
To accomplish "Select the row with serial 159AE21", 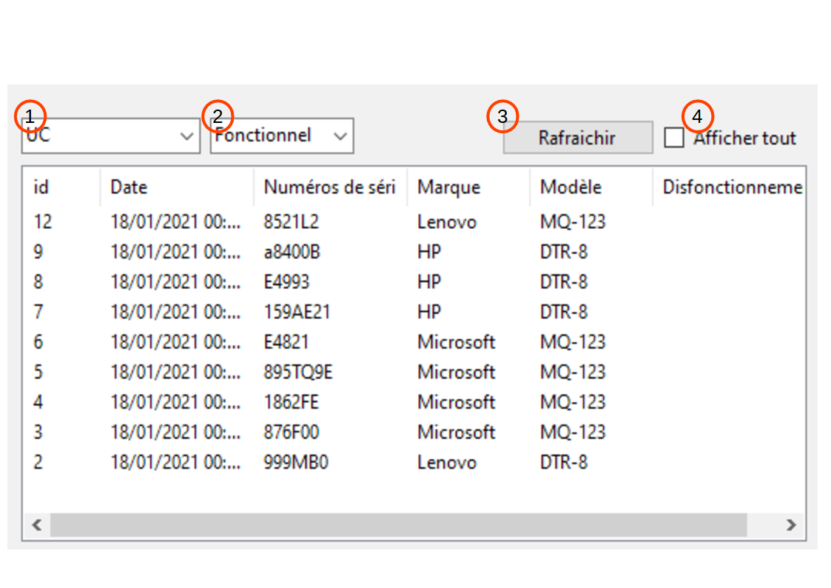I will (x=296, y=312).
